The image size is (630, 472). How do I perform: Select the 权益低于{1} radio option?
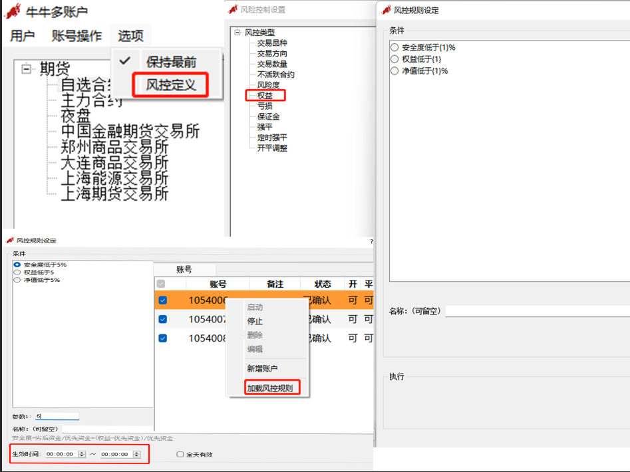(x=394, y=59)
